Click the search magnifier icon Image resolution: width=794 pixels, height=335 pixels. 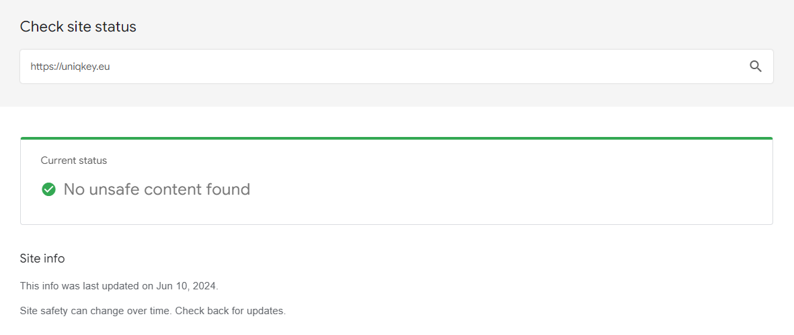[756, 66]
